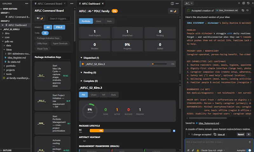Open chat sessions list icon next to plus
This screenshot has height=152, width=254.
[244, 3]
